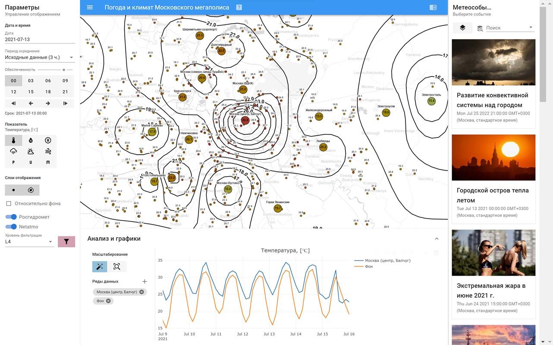Toggle the Росгидромет switch off
553x345 pixels.
(x=11, y=217)
